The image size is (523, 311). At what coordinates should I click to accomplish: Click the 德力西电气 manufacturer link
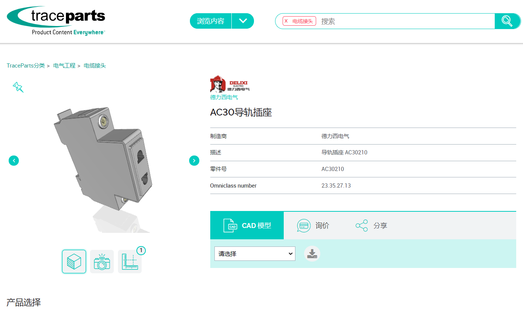coord(224,97)
